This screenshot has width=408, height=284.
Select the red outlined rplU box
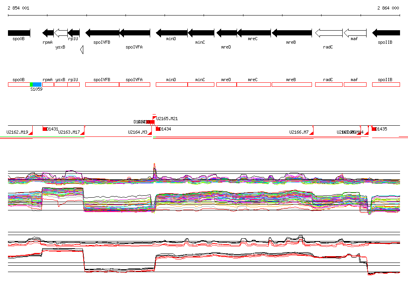(x=74, y=84)
